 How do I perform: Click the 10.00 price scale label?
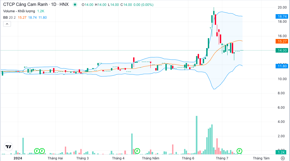(282, 79)
